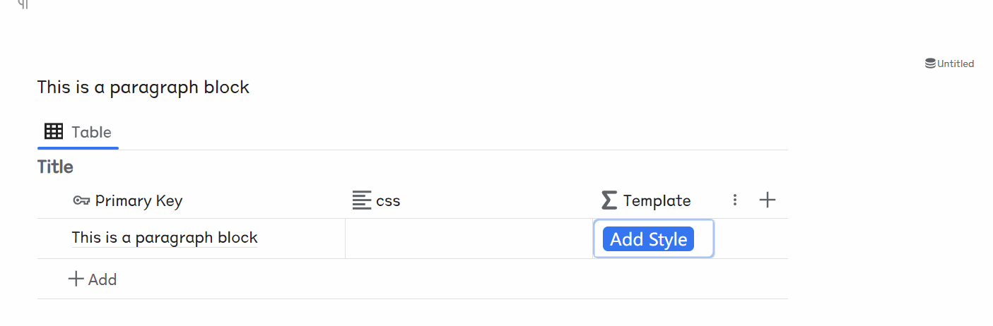Viewport: 993px width, 326px height.
Task: Open the css column header
Action: (388, 201)
